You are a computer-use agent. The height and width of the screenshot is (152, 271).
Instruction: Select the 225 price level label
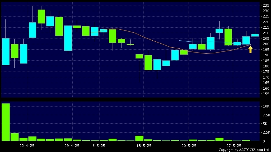(266, 16)
